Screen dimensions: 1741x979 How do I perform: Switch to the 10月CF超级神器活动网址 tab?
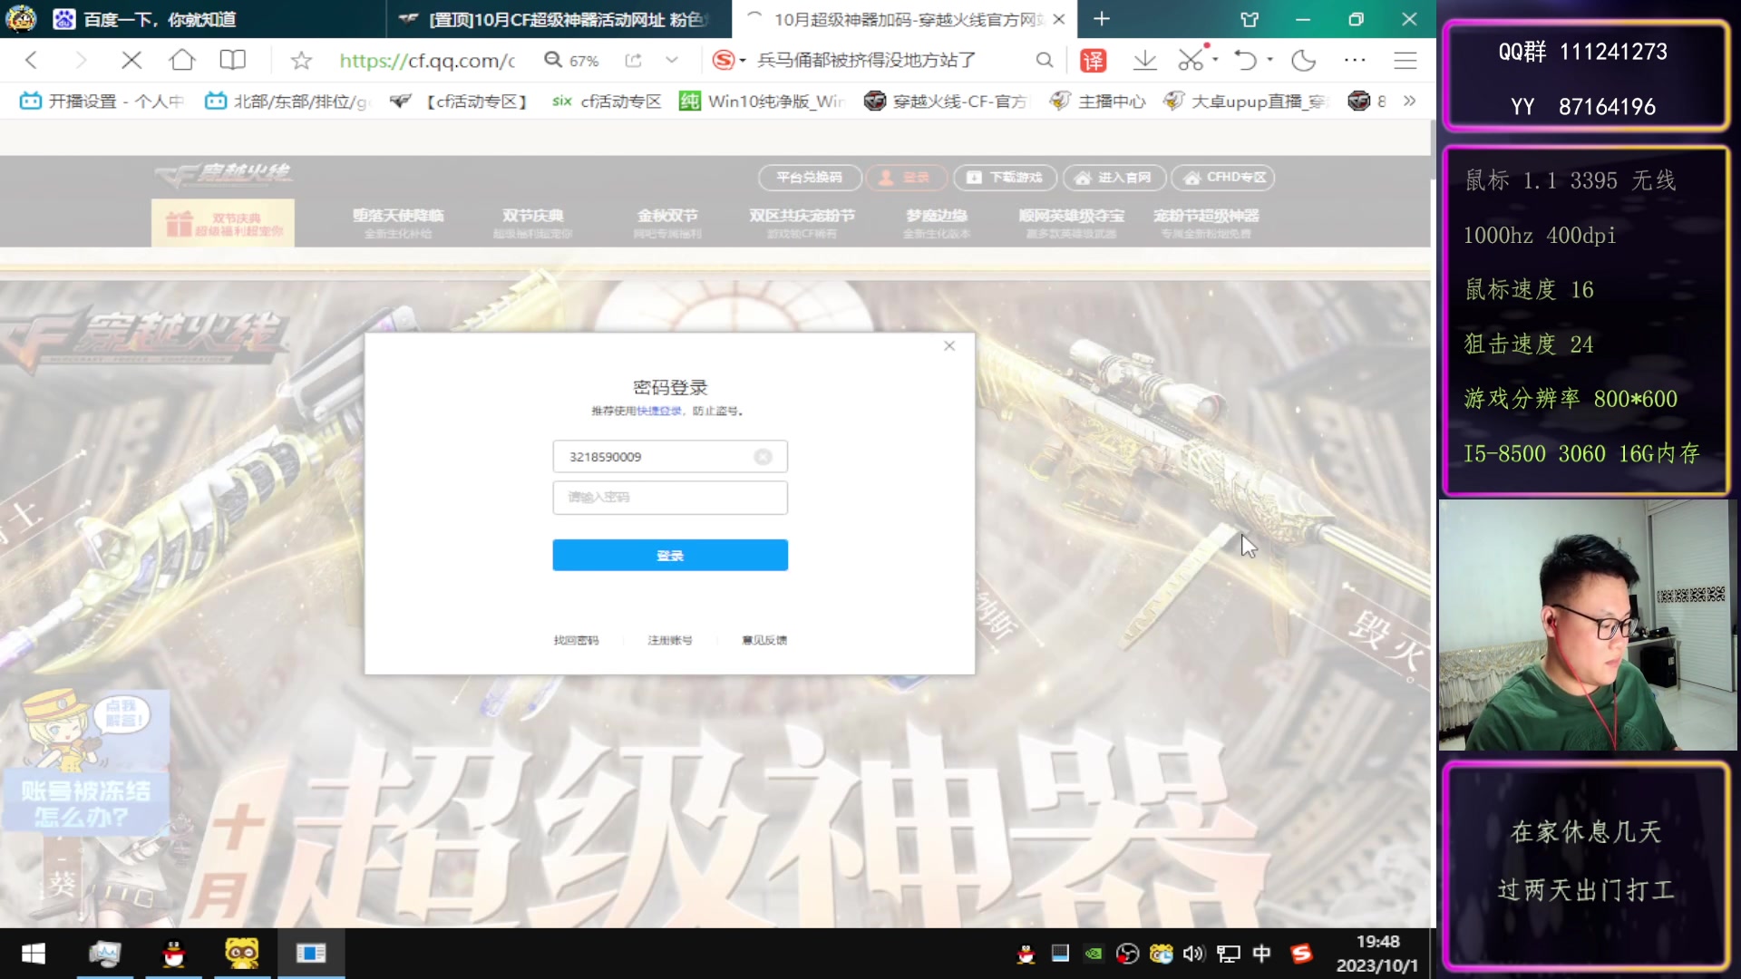pyautogui.click(x=560, y=19)
